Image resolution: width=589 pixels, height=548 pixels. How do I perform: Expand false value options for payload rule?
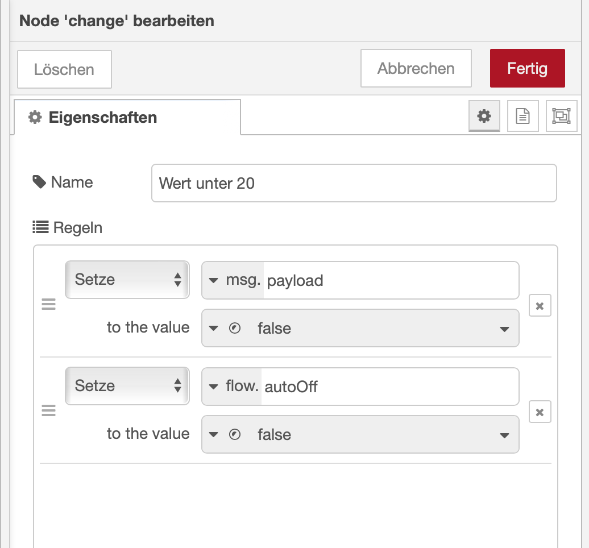coord(504,329)
